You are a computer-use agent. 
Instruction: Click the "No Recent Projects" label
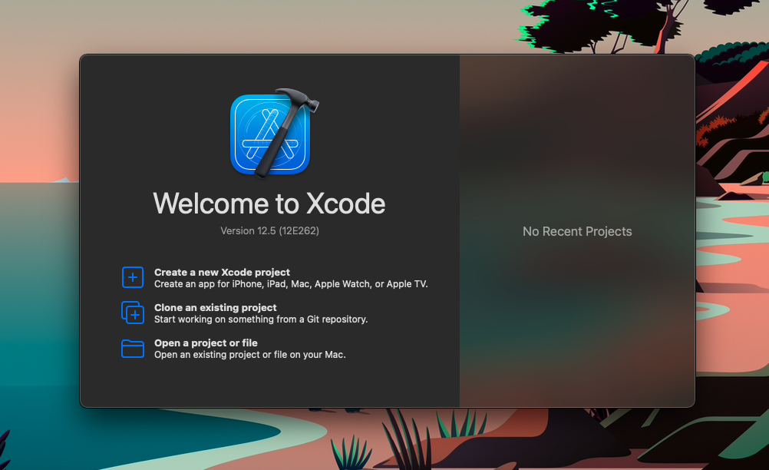(577, 232)
